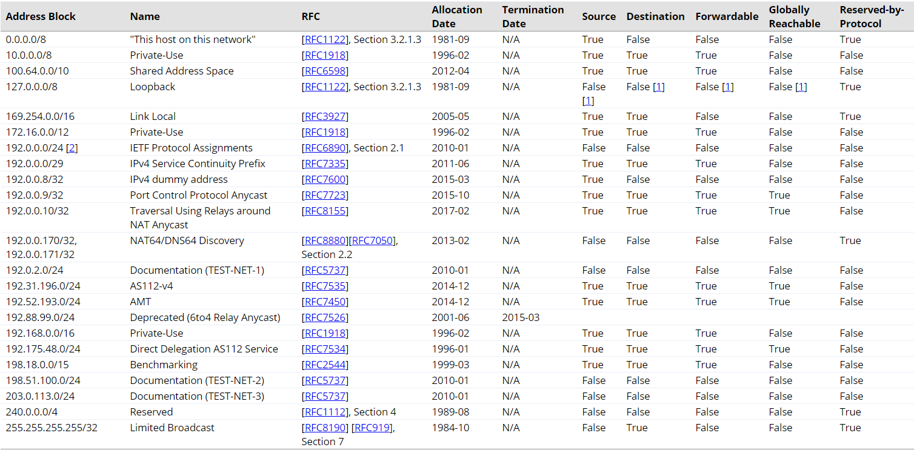Click the Address Block column header
Image resolution: width=914 pixels, height=450 pixels.
41,16
